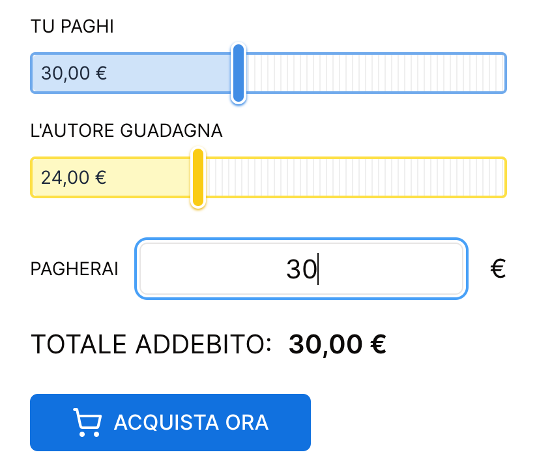The image size is (537, 476).
Task: Click the TOTALE ADDEBITO label
Action: [x=151, y=344]
